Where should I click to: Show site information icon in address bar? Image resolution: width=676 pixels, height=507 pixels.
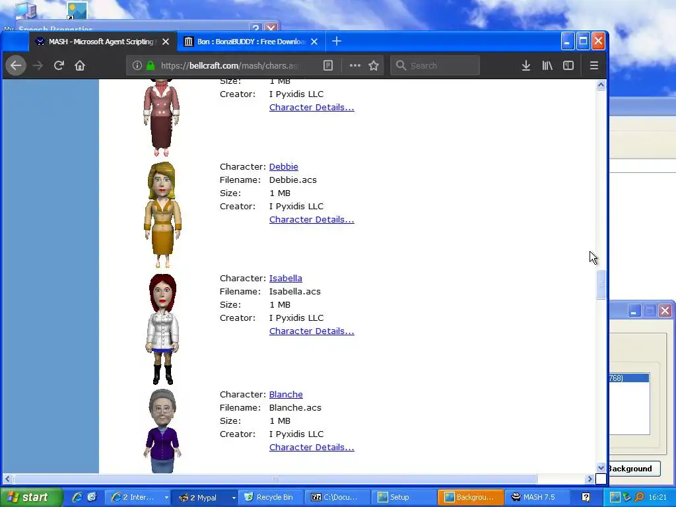coord(137,65)
